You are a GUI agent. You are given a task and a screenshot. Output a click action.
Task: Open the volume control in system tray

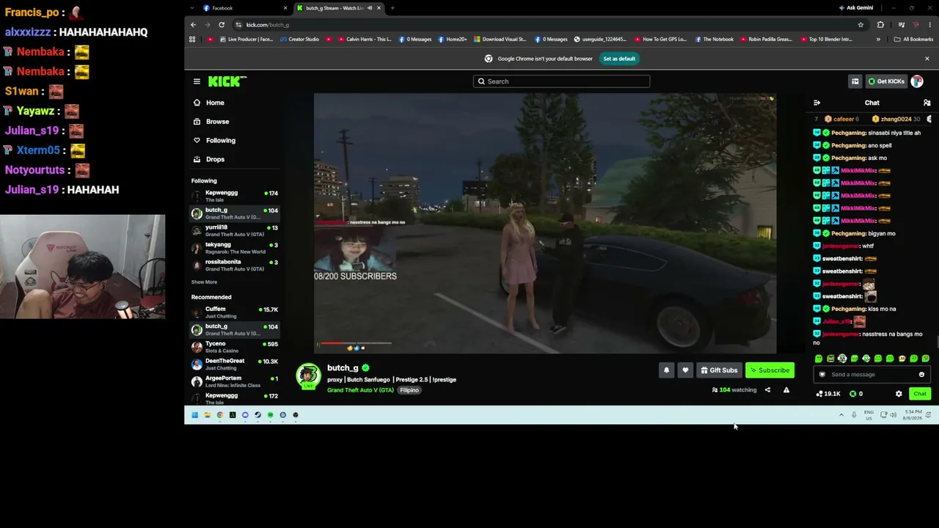point(893,415)
